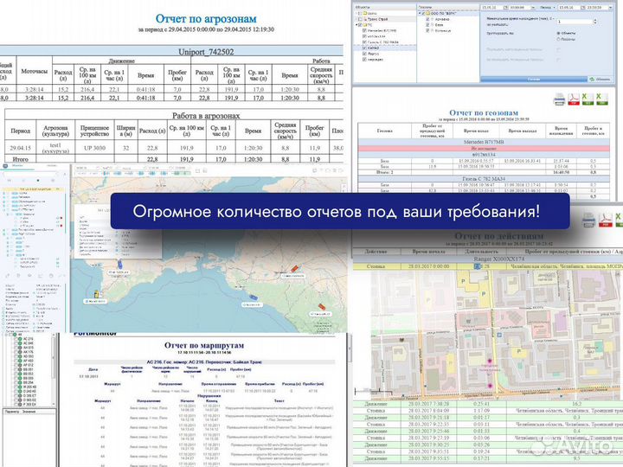Screen dimensions: 623x467
Task: Select Геозоны grouping radio button
Action: pyautogui.click(x=558, y=39)
